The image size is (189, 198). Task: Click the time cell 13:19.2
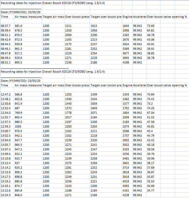pos(6,181)
